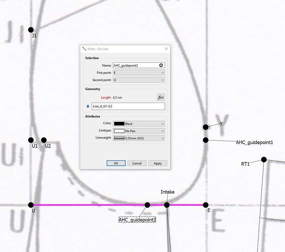Open the Lineweight 0.35mm dropdown
285x252 pixels.
pyautogui.click(x=139, y=138)
